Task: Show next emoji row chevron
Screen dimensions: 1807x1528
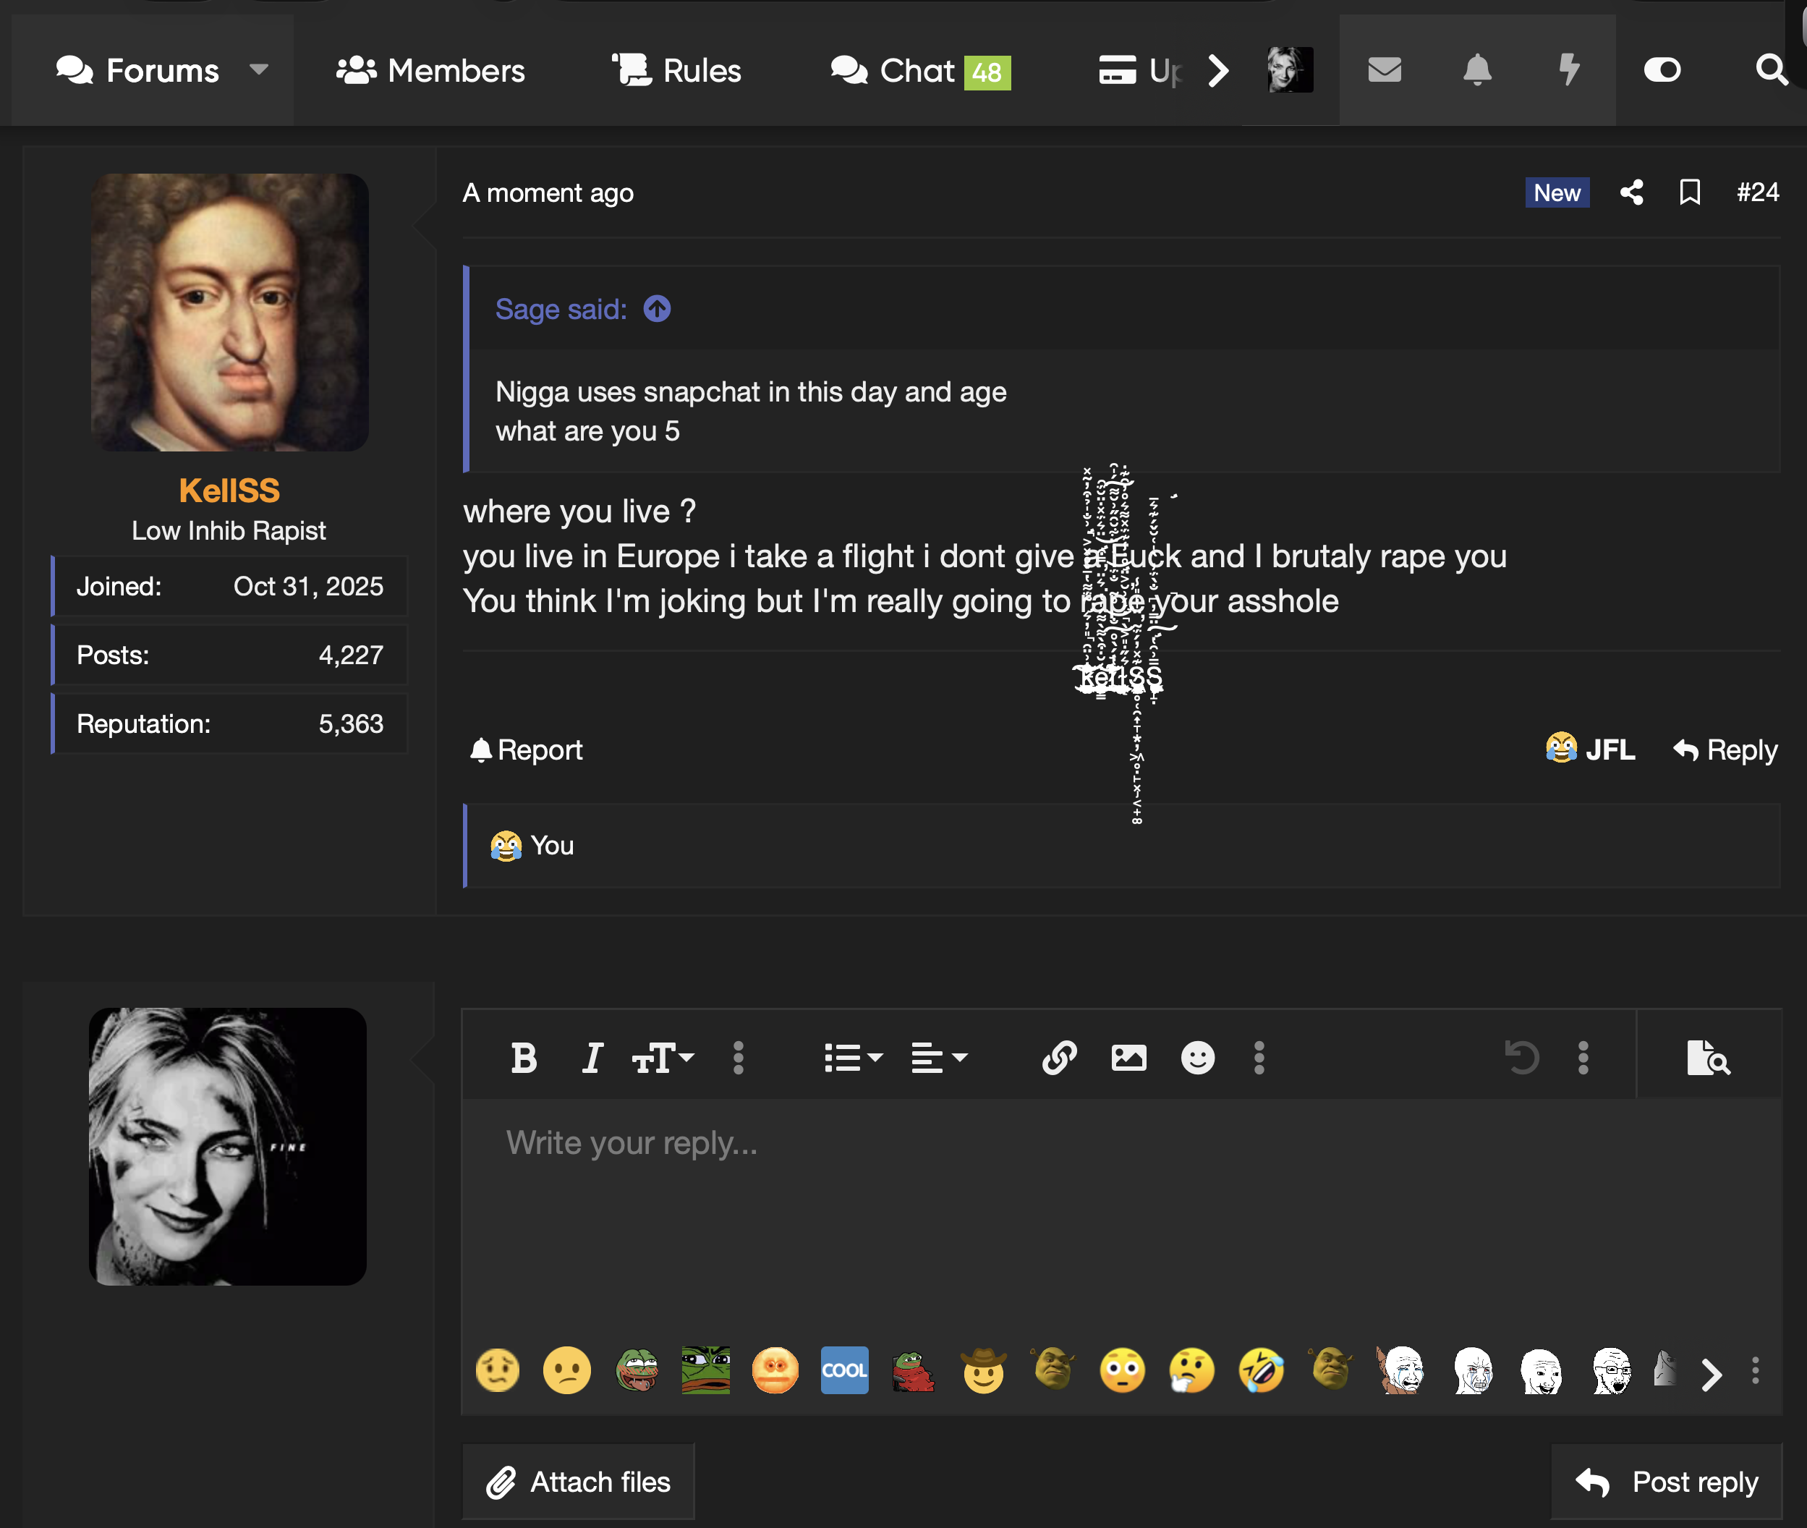Action: point(1710,1374)
